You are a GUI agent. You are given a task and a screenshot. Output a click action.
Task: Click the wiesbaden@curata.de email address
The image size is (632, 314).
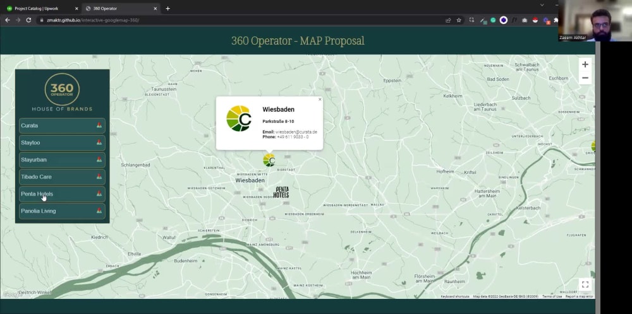pos(296,132)
